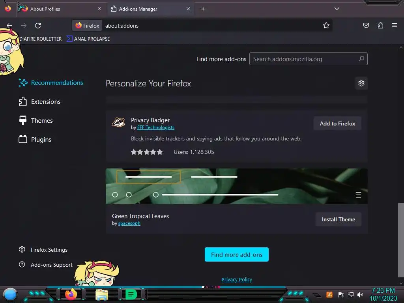
Task: Select Themes in the sidebar
Action: click(x=36, y=121)
